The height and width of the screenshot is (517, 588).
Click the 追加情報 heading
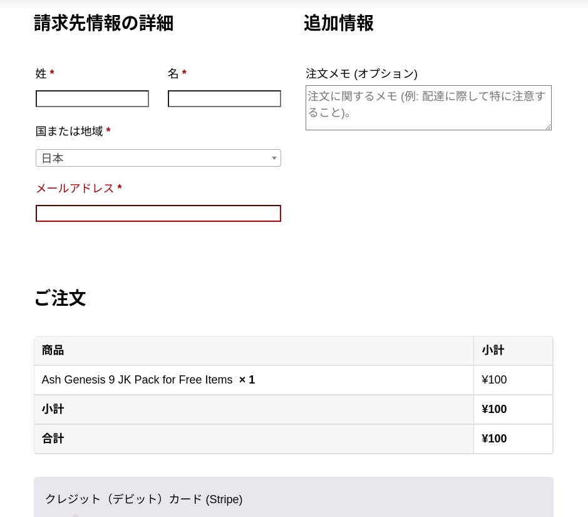click(339, 23)
